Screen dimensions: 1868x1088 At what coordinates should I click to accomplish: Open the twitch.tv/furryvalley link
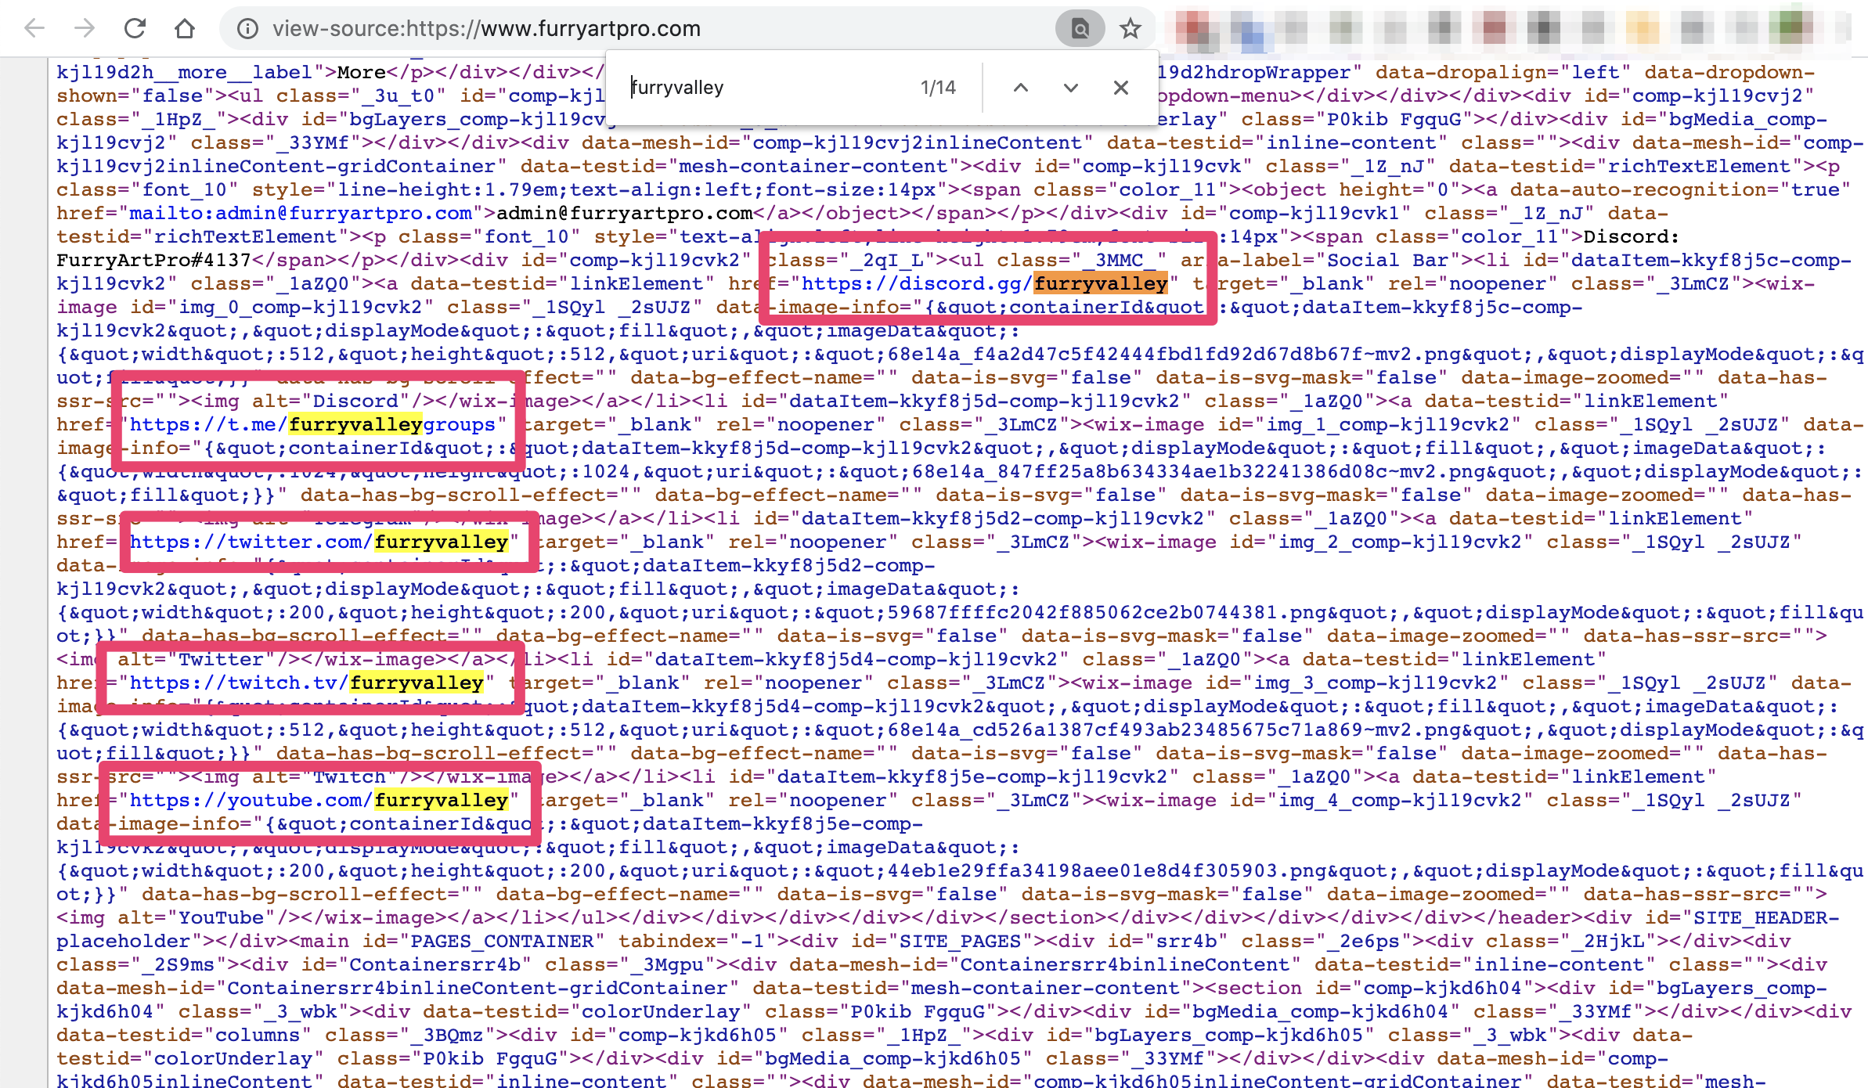click(306, 683)
